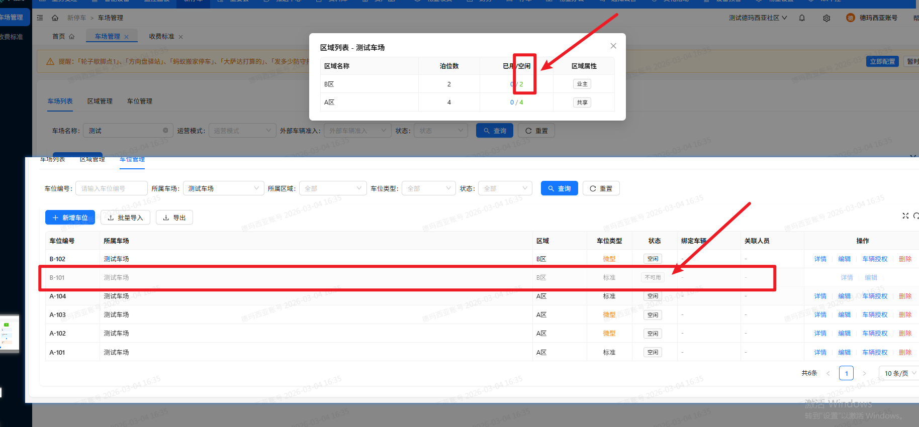This screenshot has height=427, width=919.
Task: Click 共享 attribute tag for A区
Action: pos(582,102)
